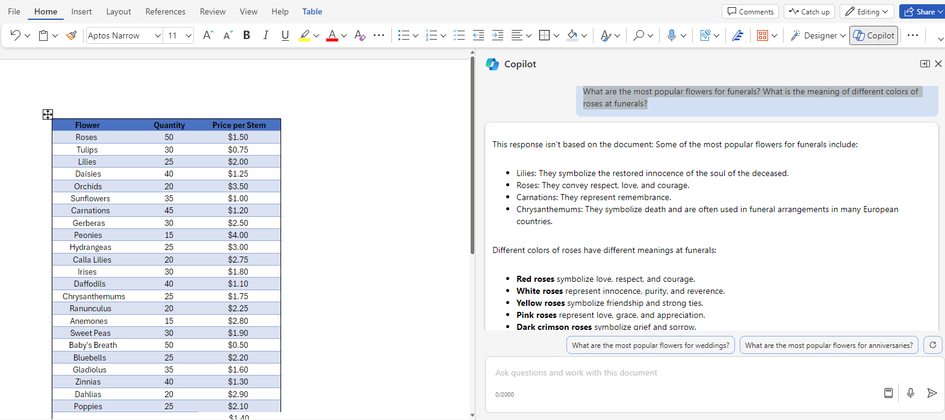
Task: Apply bullet list formatting
Action: tap(404, 35)
